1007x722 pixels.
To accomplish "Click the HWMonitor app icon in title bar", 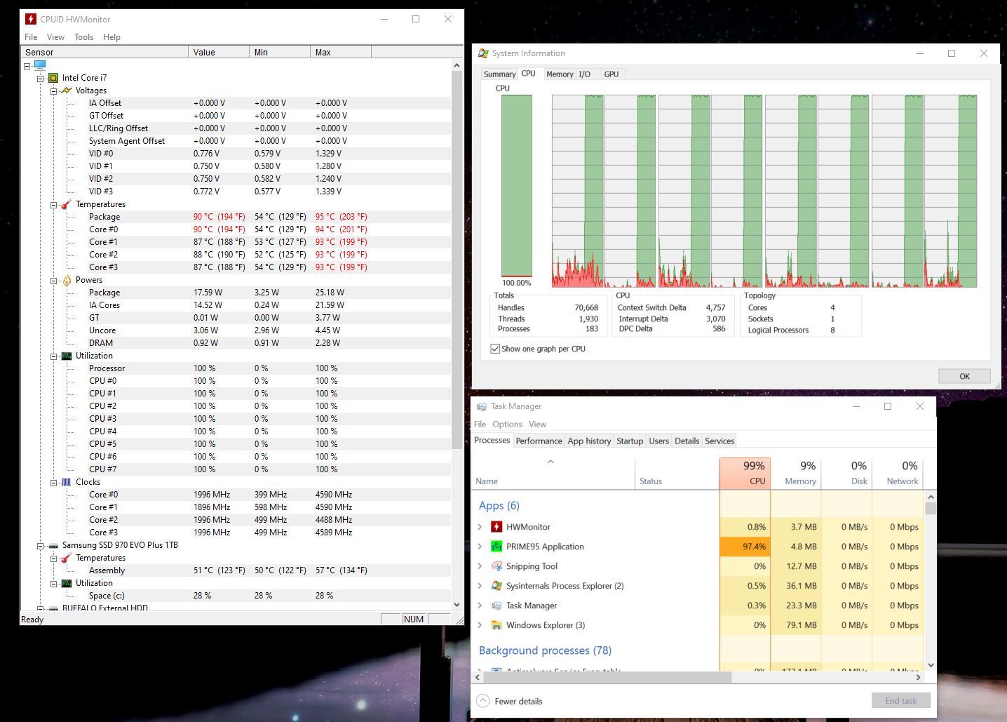I will pyautogui.click(x=31, y=19).
